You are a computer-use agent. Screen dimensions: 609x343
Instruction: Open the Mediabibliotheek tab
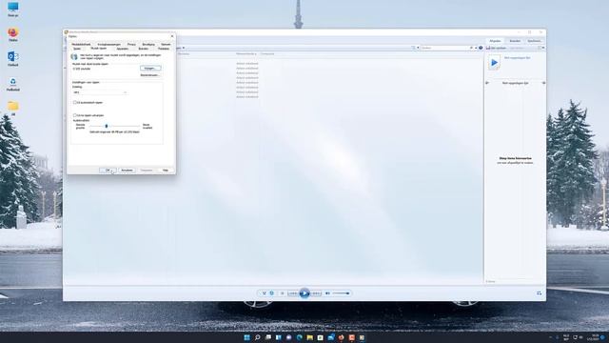(81, 45)
